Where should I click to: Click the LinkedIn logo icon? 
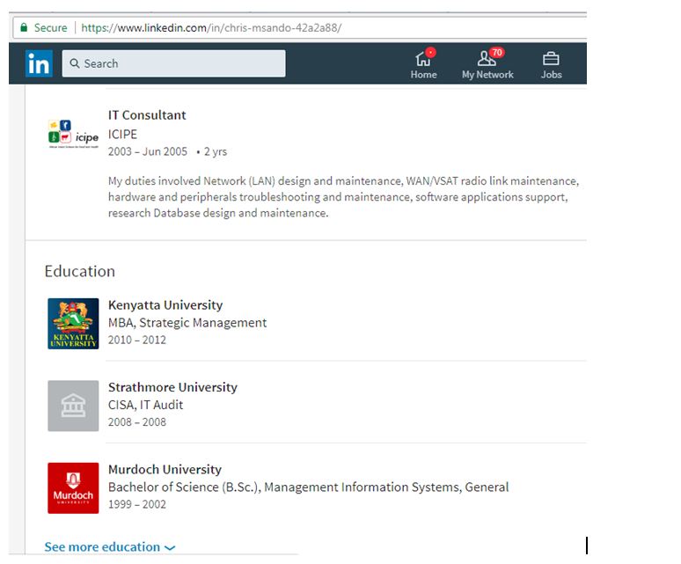click(x=39, y=63)
